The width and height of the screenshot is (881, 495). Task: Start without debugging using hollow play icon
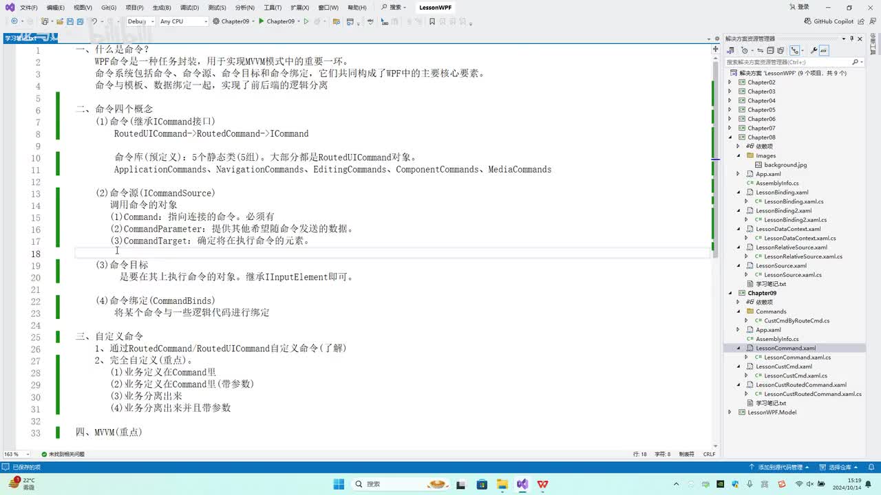click(x=306, y=21)
